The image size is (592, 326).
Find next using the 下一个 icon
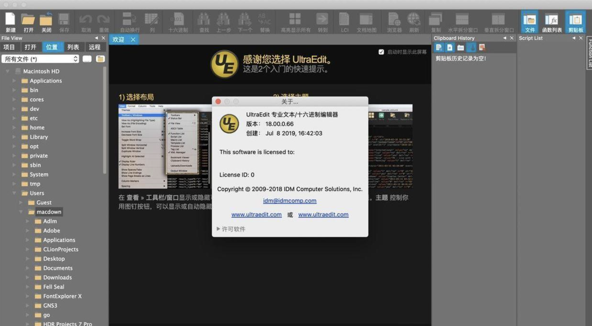[245, 19]
